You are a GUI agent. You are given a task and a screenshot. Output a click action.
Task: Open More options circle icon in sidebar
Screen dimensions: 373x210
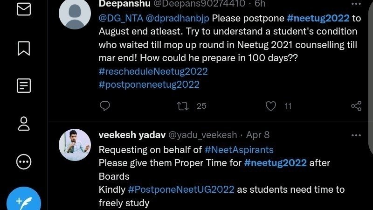pos(24,162)
